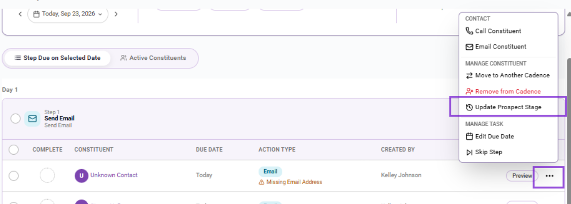Click the purple U avatar of Unknown Contact
The width and height of the screenshot is (571, 204).
tap(81, 176)
